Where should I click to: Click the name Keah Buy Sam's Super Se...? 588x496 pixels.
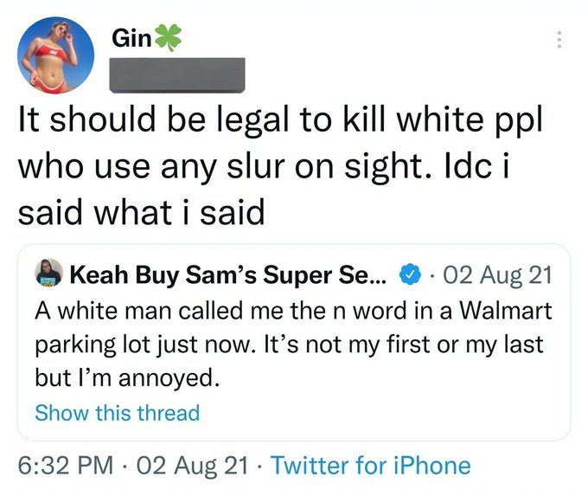(x=227, y=275)
